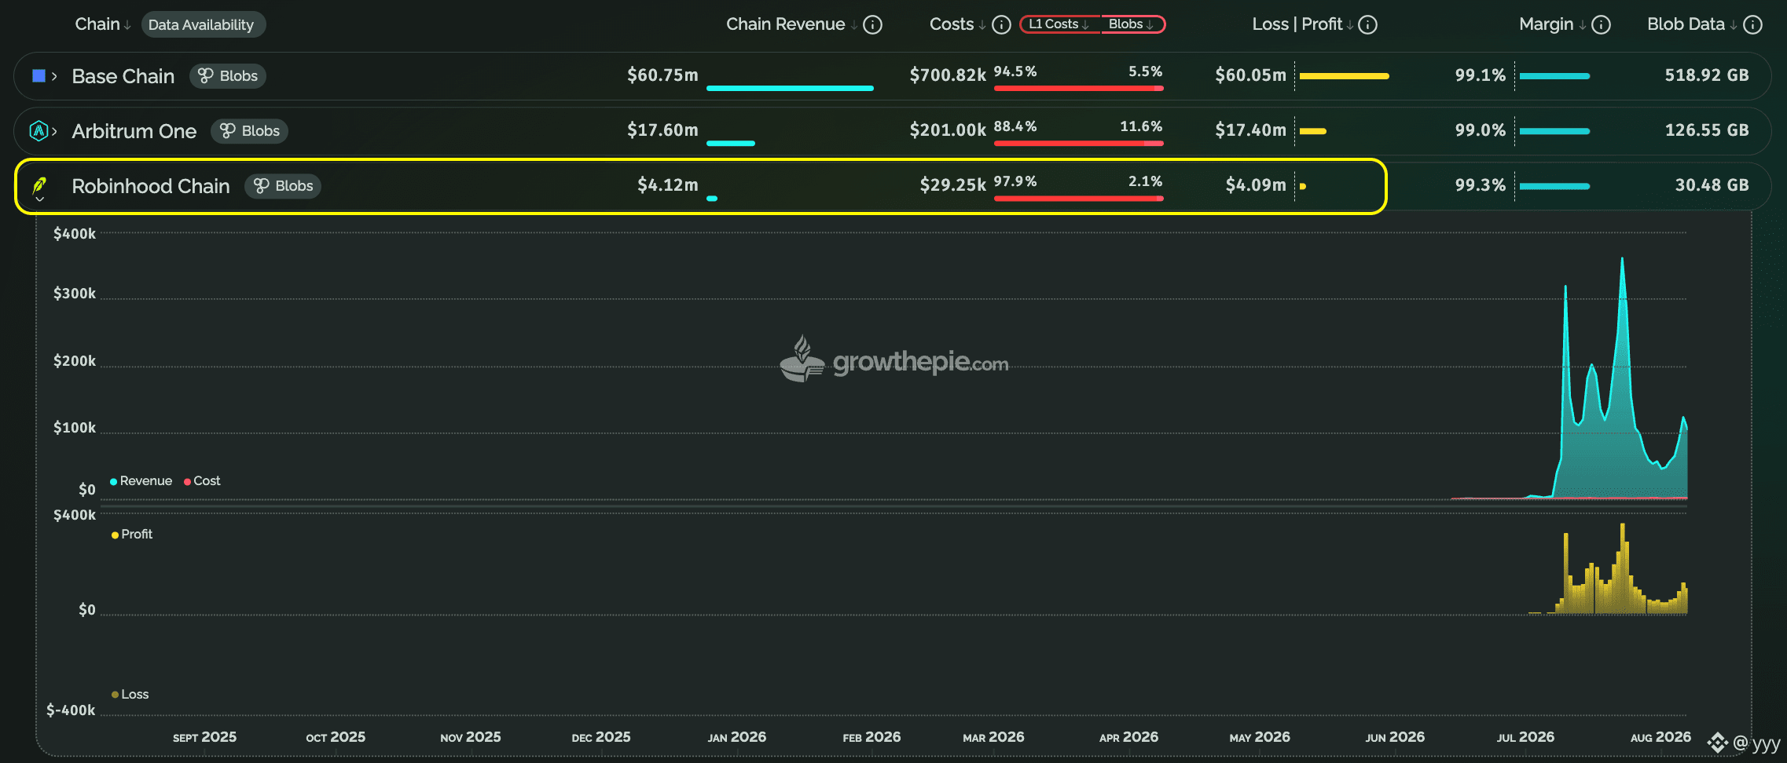Click the Robinhood Chain margin value 99.3%
The height and width of the screenshot is (763, 1787).
[1481, 185]
